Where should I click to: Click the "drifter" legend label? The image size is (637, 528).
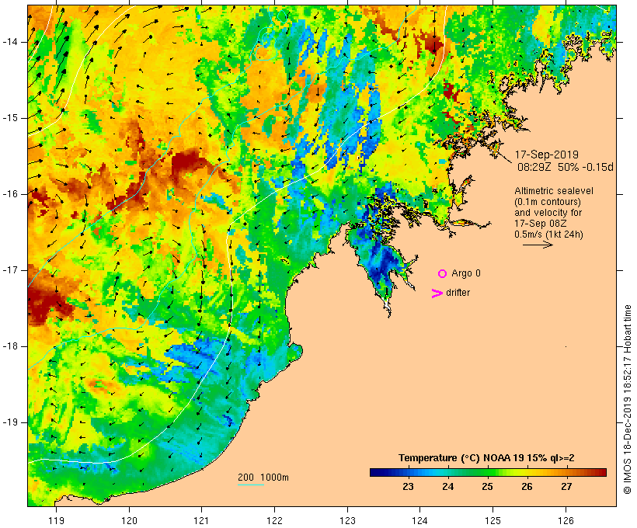pyautogui.click(x=458, y=293)
